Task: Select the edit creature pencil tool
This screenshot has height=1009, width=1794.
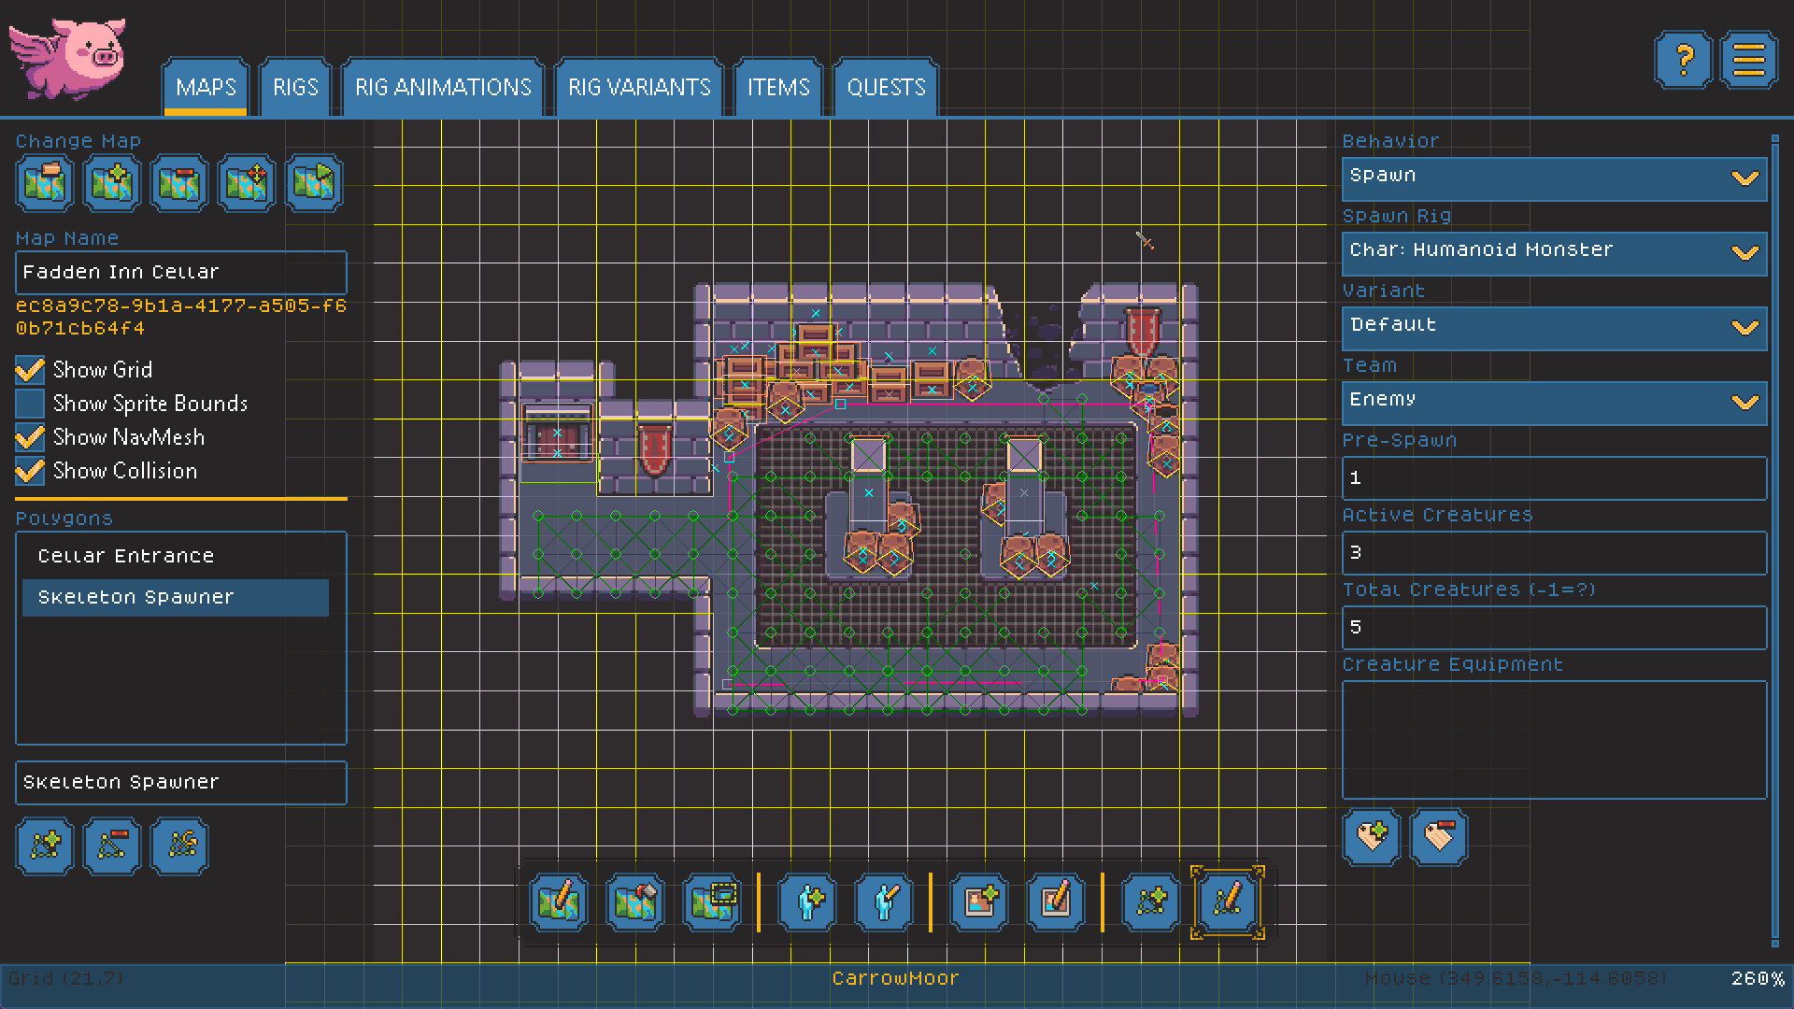Action: [x=884, y=902]
